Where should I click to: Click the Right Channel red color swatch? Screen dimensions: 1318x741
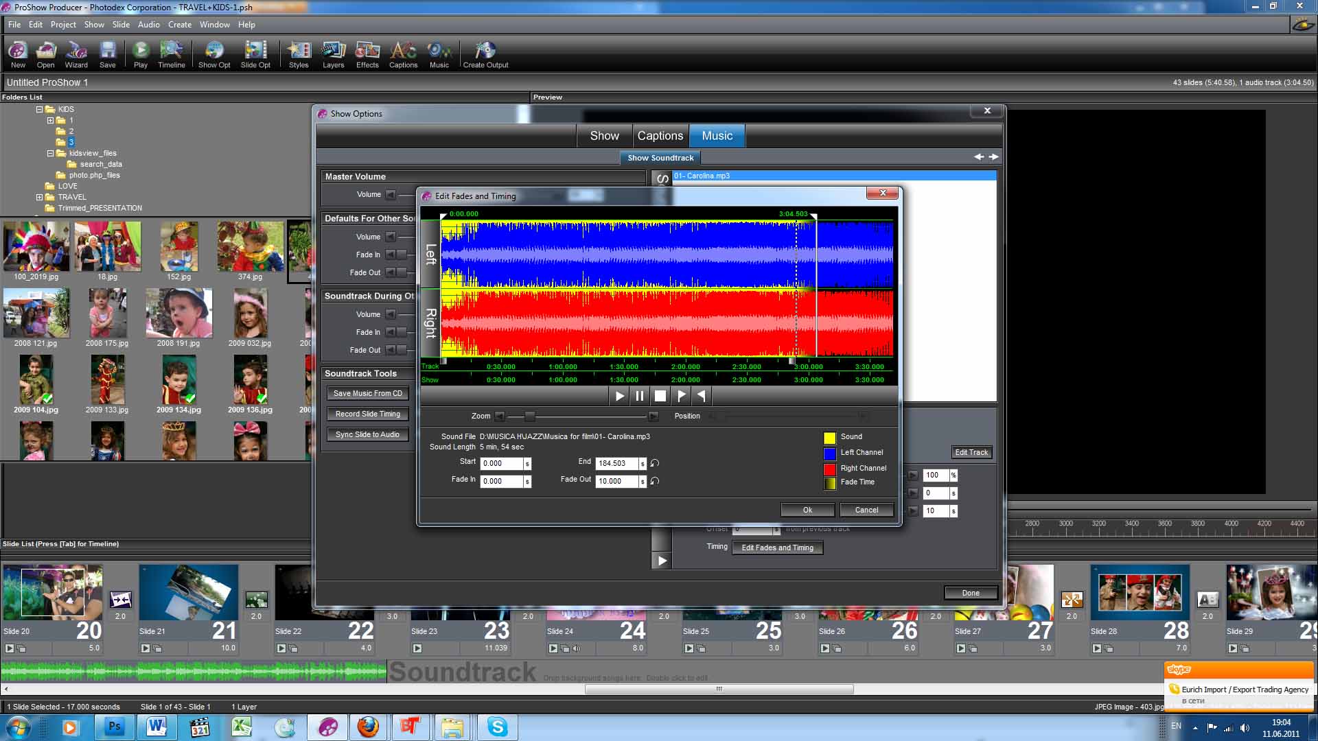[x=829, y=469]
